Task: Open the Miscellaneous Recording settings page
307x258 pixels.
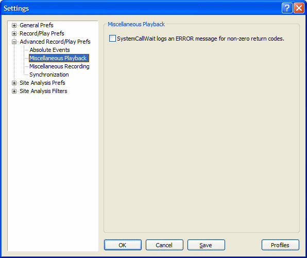Action: click(x=59, y=66)
